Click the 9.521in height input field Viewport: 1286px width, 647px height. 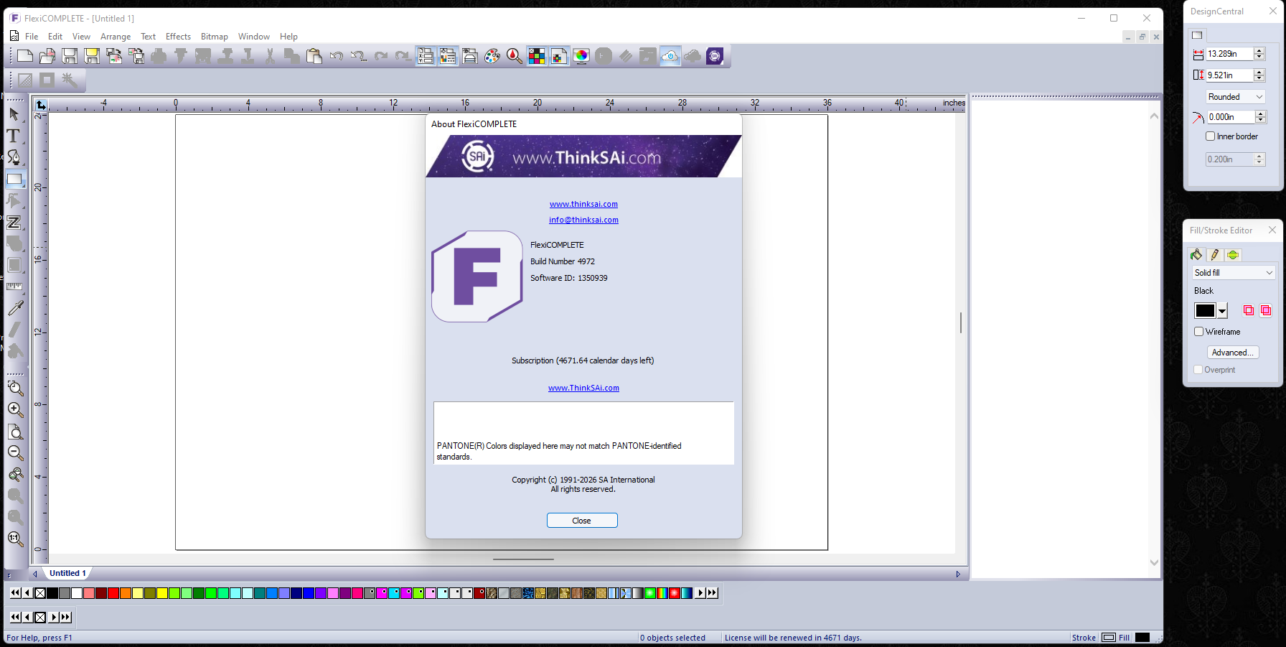click(x=1229, y=75)
